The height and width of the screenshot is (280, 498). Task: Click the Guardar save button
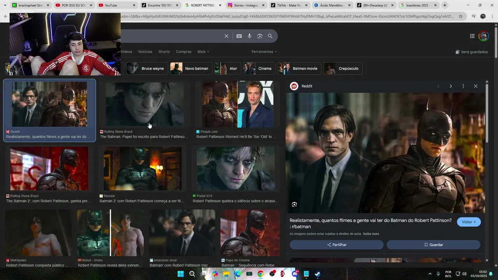(x=433, y=245)
